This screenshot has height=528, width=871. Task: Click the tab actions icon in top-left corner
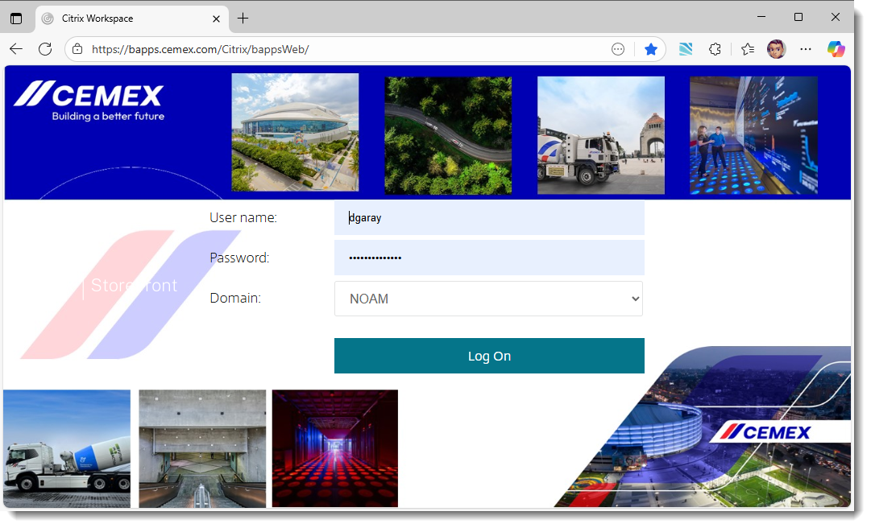point(17,17)
